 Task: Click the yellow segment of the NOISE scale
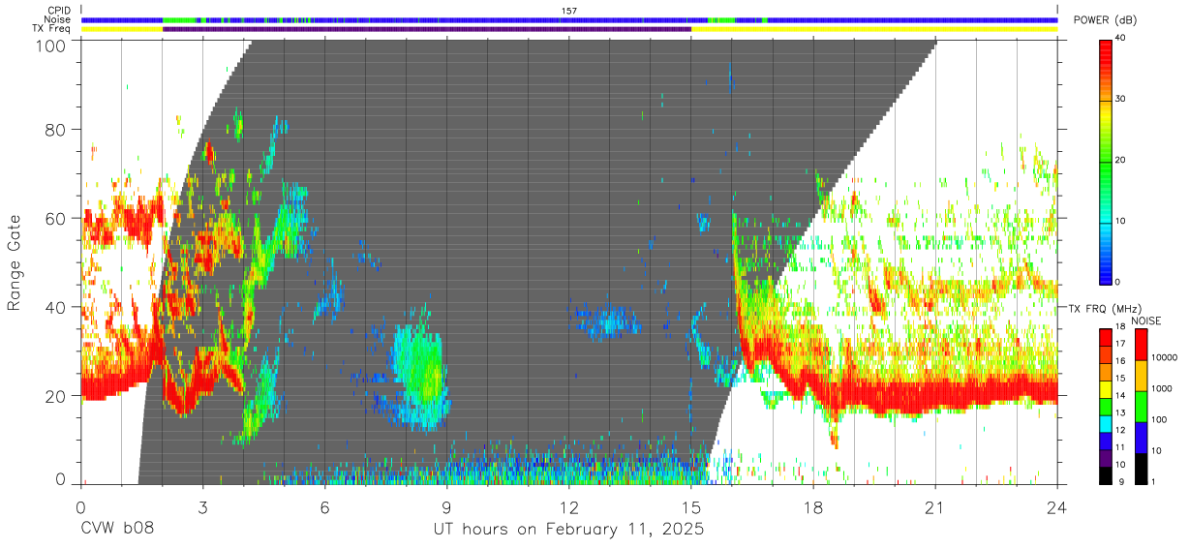coord(1140,376)
